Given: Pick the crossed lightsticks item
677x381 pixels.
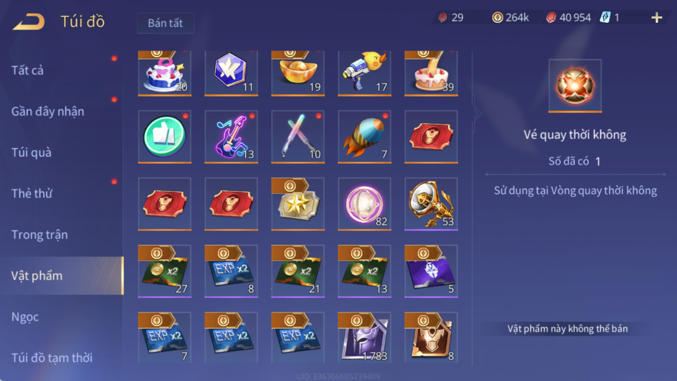Looking at the screenshot, I should click(x=298, y=137).
